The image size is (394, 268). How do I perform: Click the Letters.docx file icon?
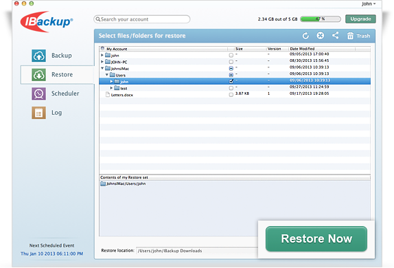(x=108, y=94)
